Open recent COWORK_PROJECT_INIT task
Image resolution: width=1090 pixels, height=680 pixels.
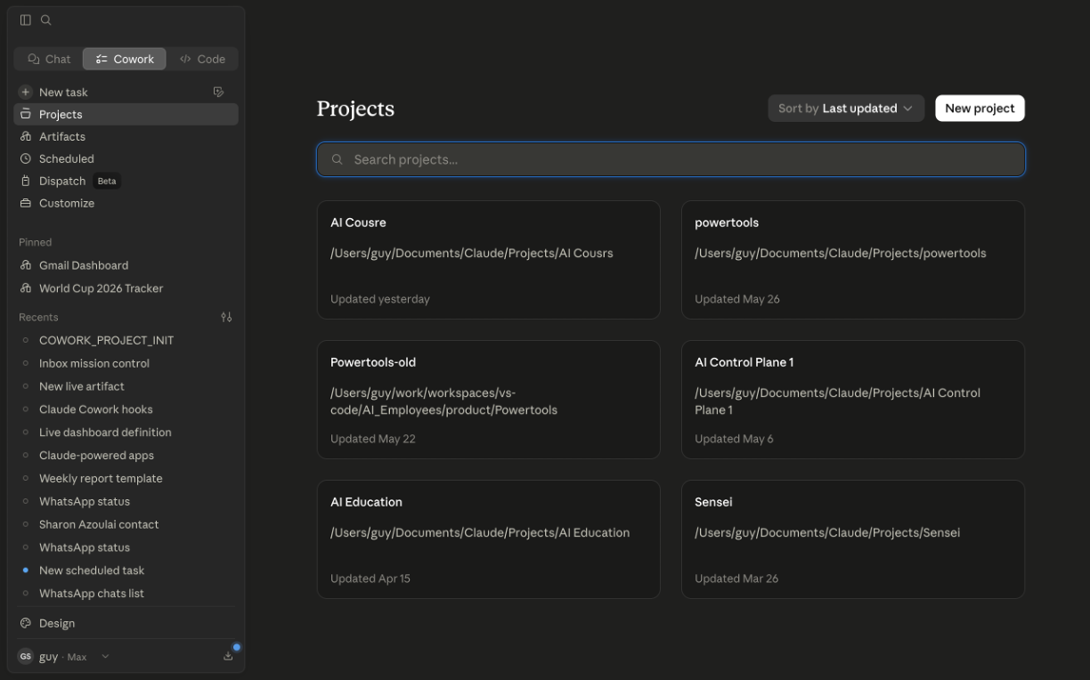pyautogui.click(x=126, y=340)
